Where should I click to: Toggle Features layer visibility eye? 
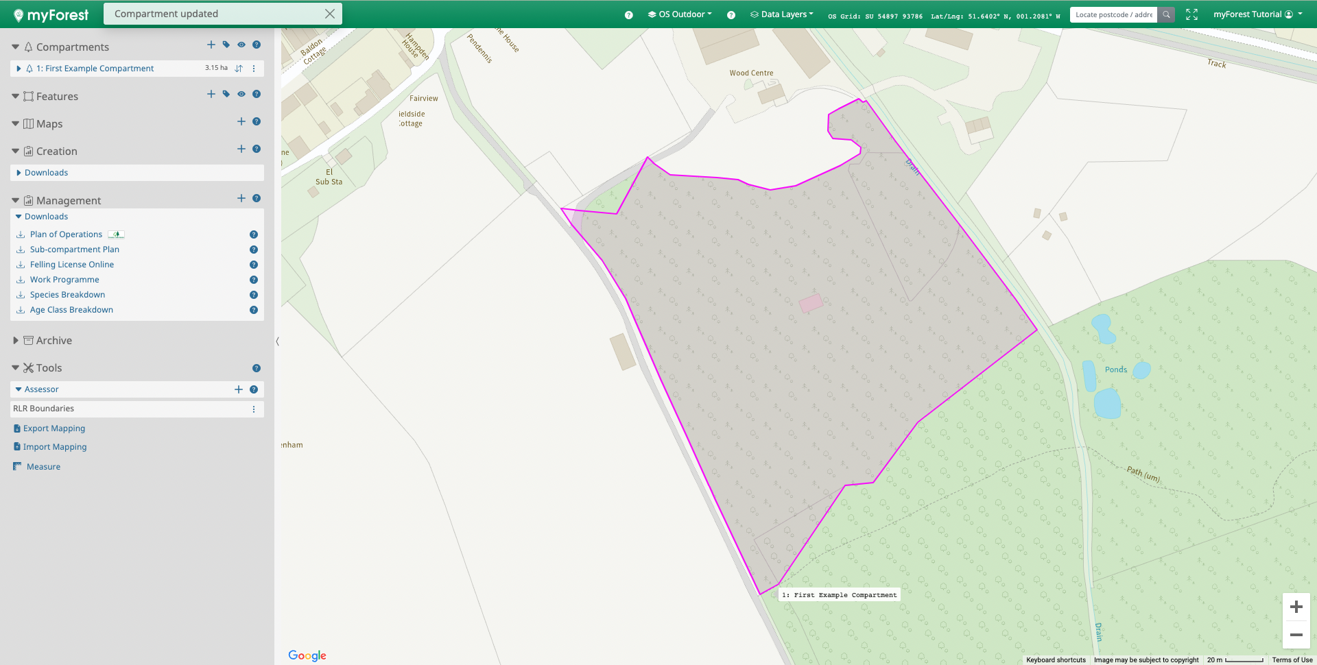[241, 95]
